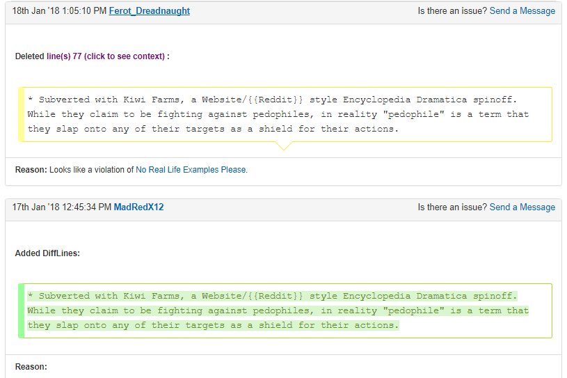Send a Message about MadRedX12's edit
This screenshot has height=378, width=567.
522,207
